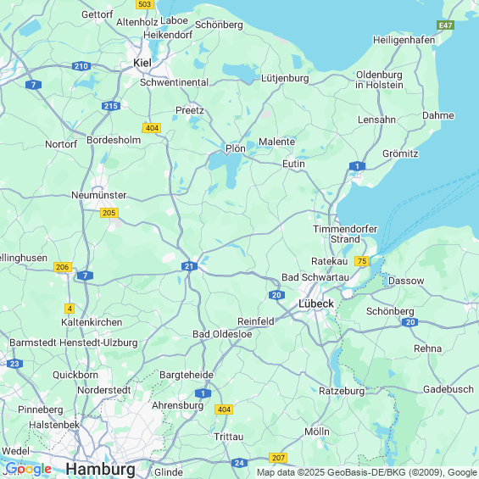Click the blue 210 highway shield
Image resolution: width=479 pixels, height=479 pixels.
click(x=81, y=66)
